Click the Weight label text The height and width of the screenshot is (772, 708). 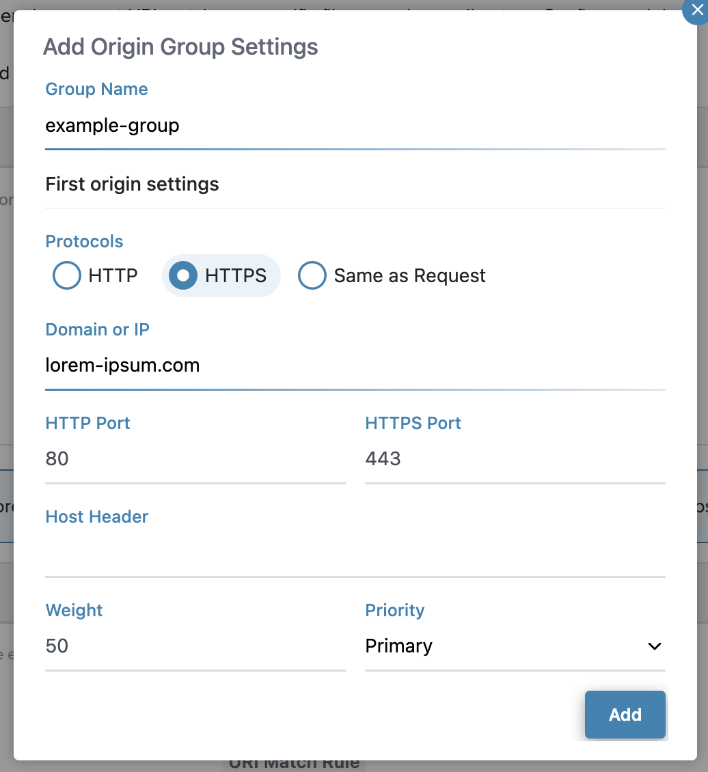74,611
